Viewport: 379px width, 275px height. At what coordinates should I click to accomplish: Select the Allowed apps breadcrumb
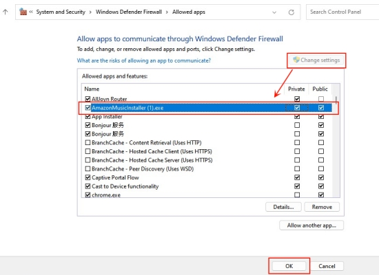[189, 12]
